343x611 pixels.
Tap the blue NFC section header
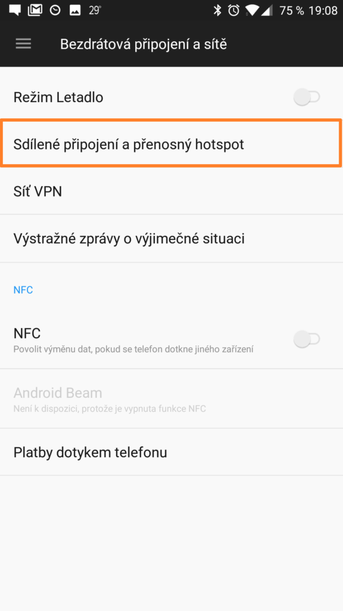pyautogui.click(x=23, y=290)
